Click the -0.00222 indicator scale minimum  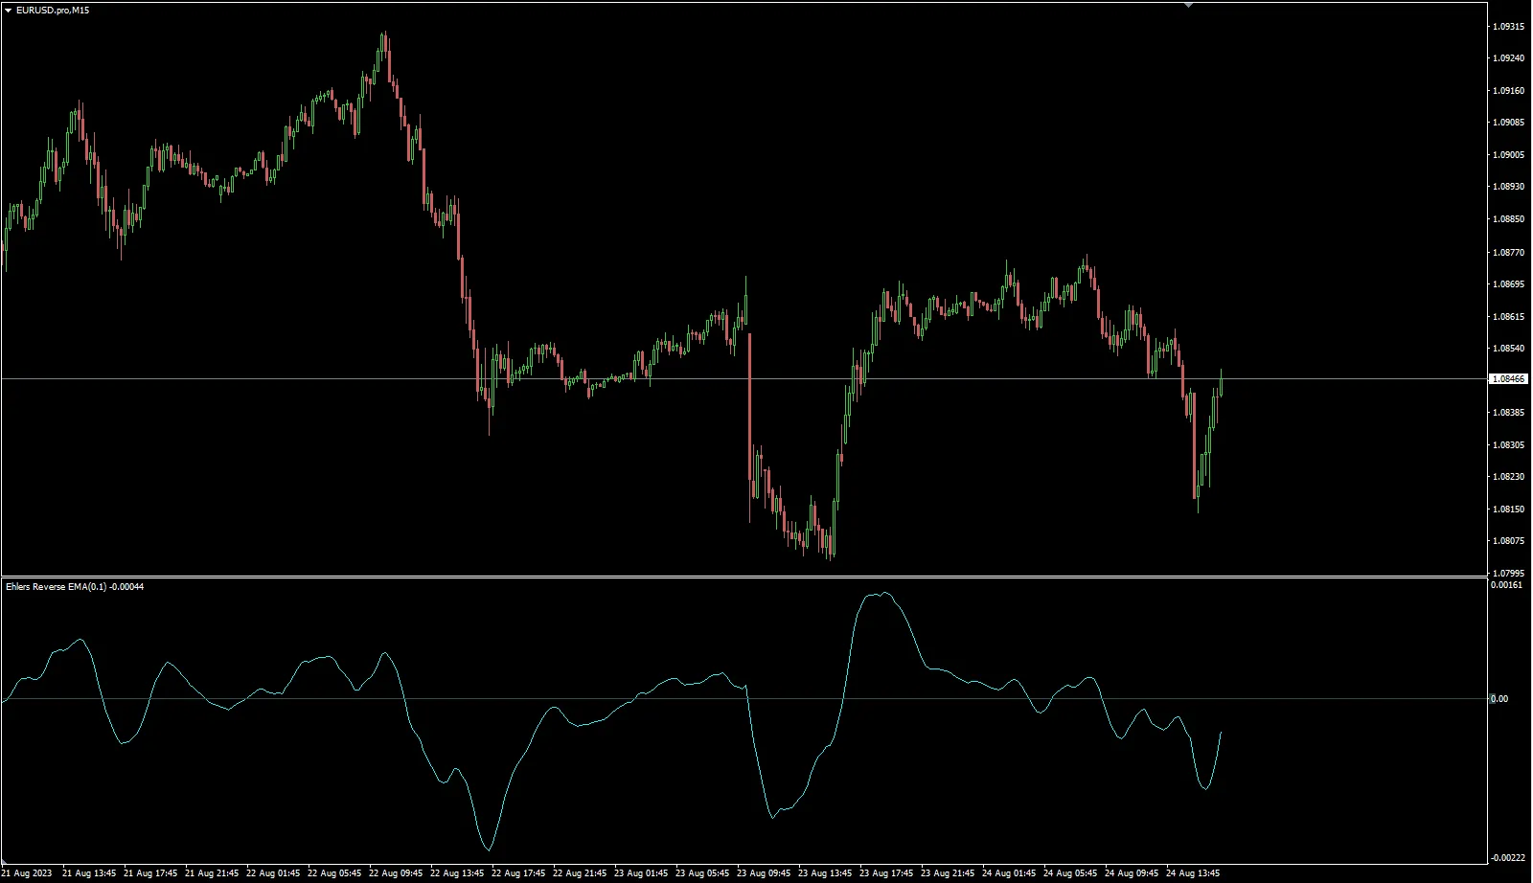tap(1508, 858)
